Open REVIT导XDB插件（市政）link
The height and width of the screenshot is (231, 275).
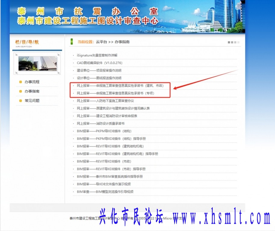click(x=104, y=162)
